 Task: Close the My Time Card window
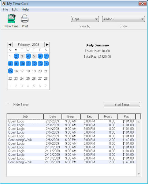tap(142, 4)
